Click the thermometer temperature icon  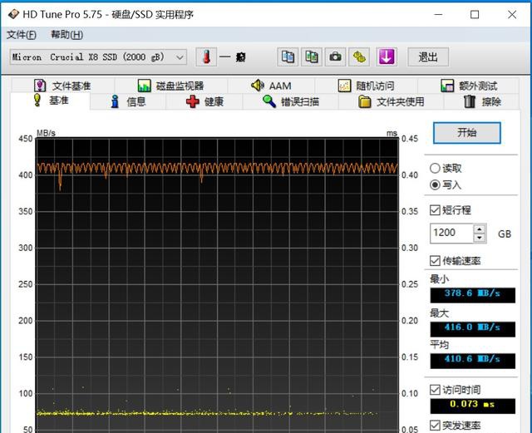(x=206, y=57)
